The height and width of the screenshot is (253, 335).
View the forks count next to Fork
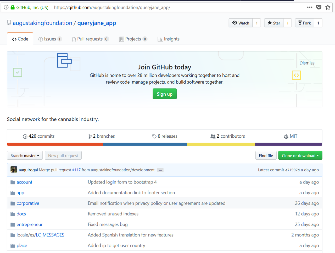pos(318,23)
